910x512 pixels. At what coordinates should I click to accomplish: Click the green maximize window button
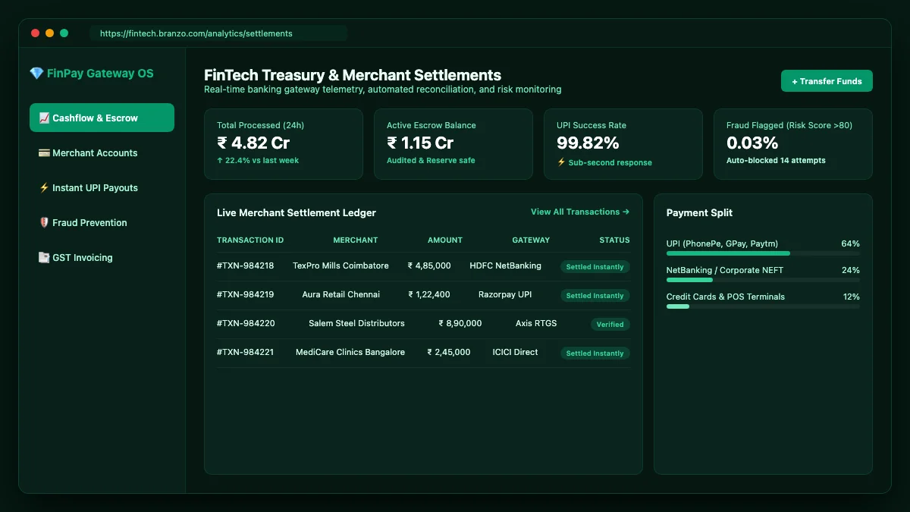64,33
